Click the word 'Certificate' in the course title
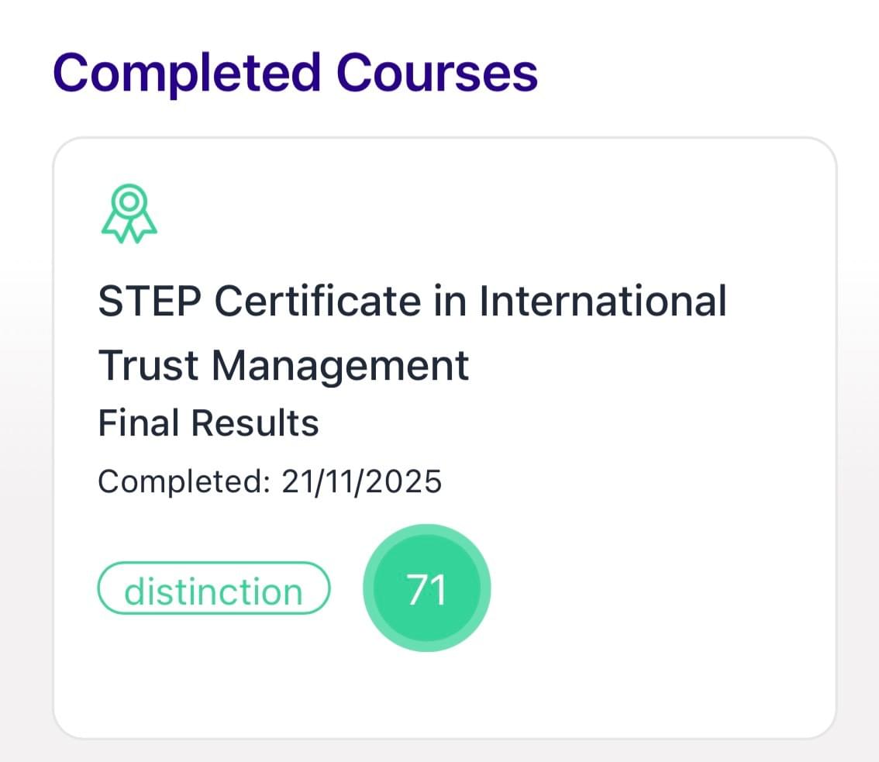 click(x=336, y=302)
